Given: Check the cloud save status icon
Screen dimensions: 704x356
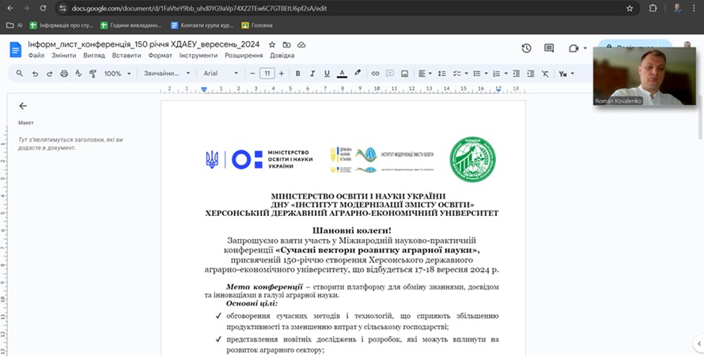Looking at the screenshot, I should tap(301, 45).
